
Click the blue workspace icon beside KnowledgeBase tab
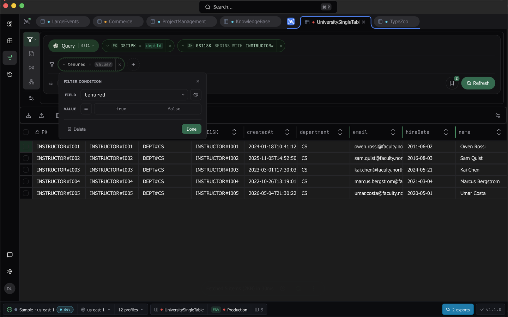(291, 21)
